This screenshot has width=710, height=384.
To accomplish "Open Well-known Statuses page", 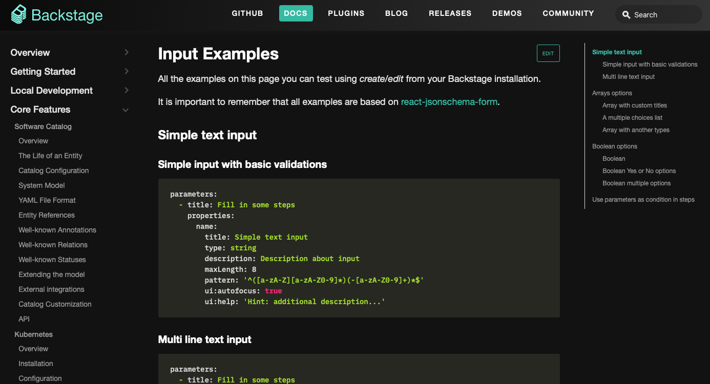I will click(52, 260).
